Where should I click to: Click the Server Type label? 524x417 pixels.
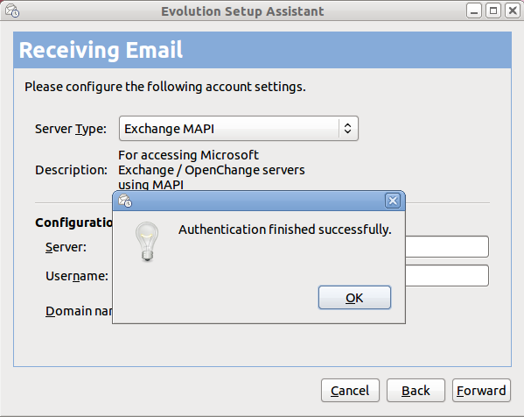pos(71,129)
